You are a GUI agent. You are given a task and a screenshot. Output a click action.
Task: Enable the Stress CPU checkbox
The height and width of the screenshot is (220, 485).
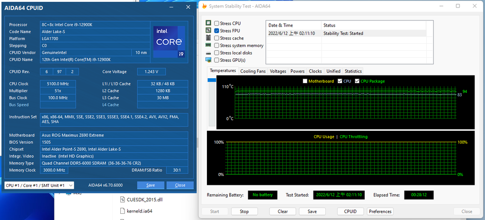(x=217, y=23)
